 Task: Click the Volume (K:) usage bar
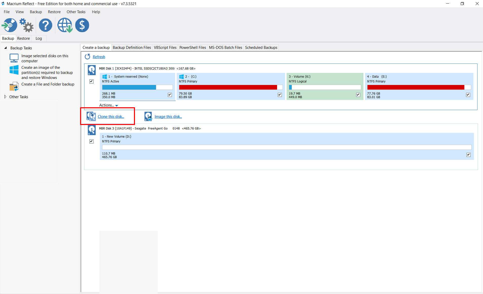pos(325,87)
